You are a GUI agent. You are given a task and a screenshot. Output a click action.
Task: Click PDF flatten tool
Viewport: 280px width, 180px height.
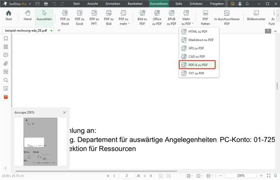(x=205, y=18)
